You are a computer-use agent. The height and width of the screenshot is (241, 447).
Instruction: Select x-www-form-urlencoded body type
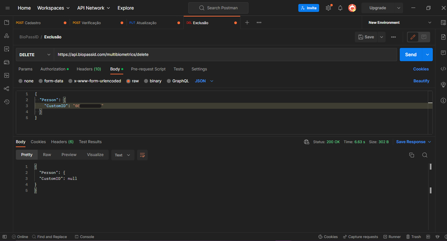[70, 81]
